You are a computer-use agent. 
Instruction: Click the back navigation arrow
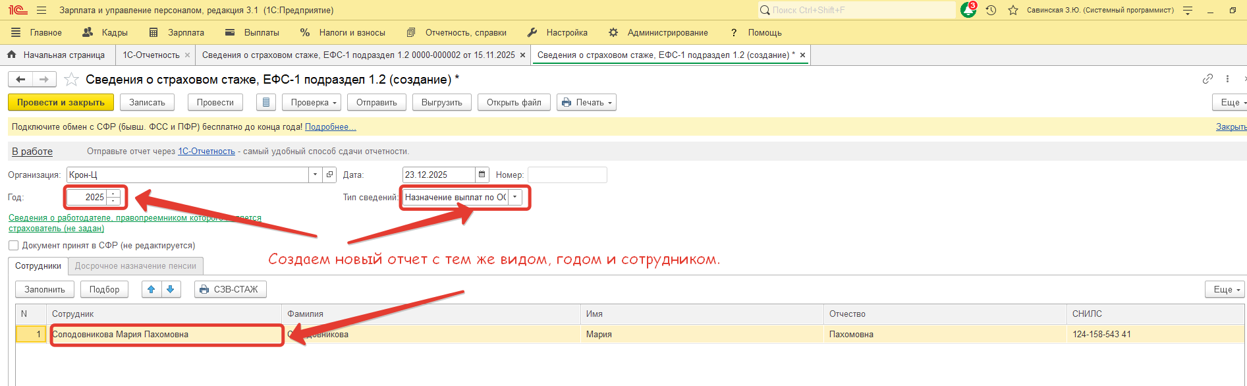20,80
